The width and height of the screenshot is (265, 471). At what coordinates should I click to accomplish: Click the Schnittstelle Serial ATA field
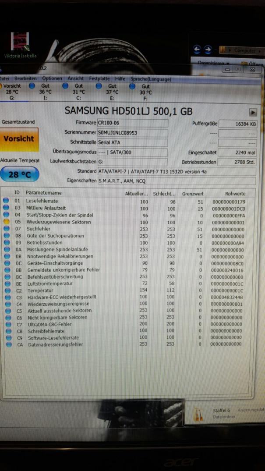(132, 143)
